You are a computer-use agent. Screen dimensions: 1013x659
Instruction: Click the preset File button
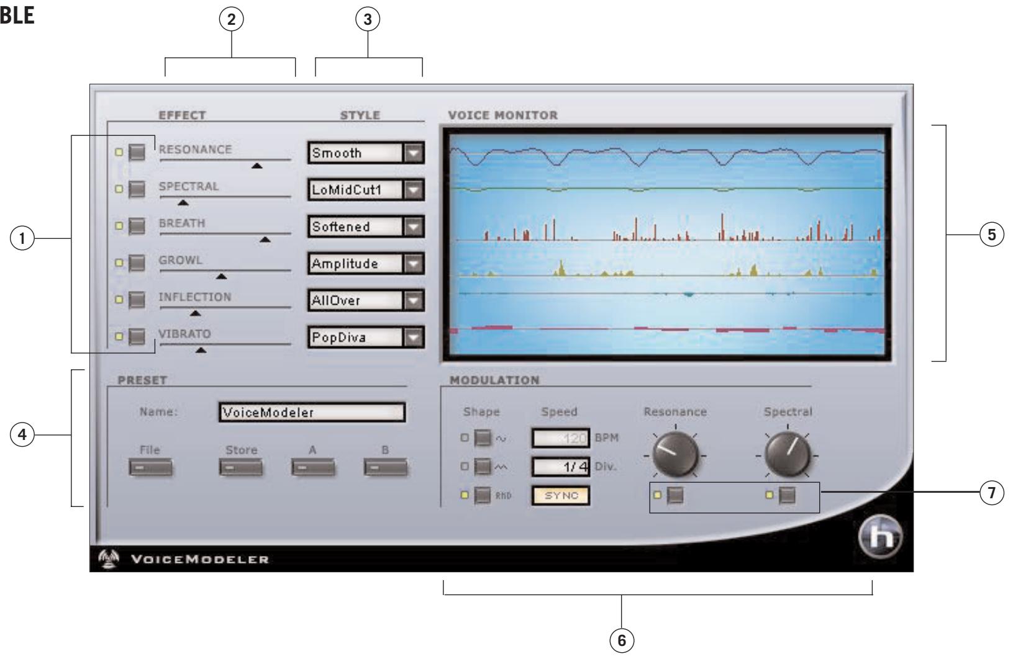150,468
